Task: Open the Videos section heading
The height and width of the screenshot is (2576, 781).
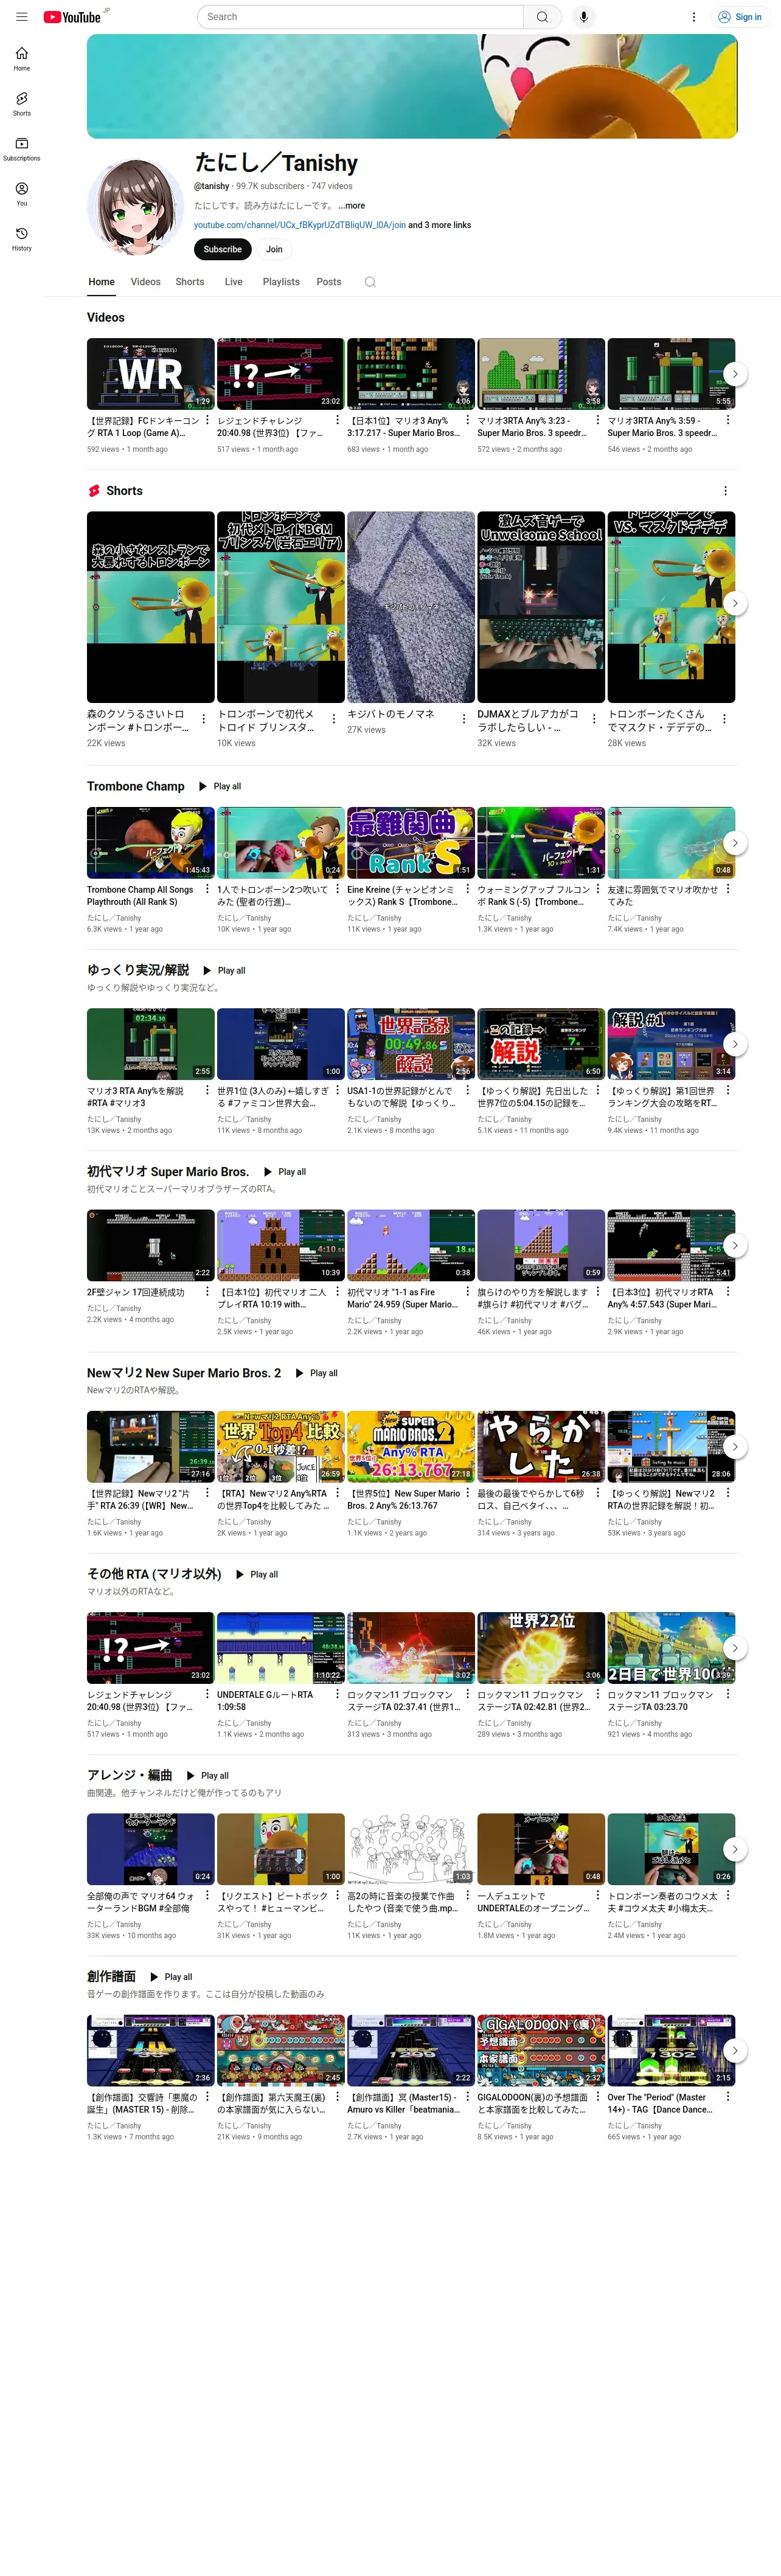Action: coord(106,317)
